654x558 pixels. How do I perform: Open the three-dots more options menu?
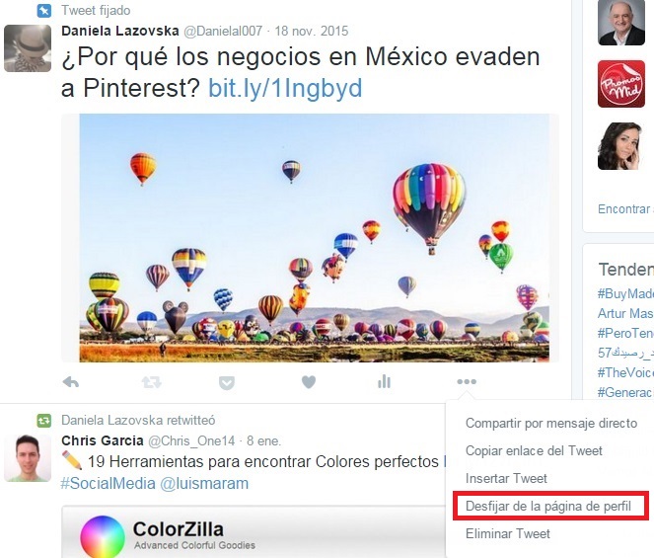click(x=467, y=381)
